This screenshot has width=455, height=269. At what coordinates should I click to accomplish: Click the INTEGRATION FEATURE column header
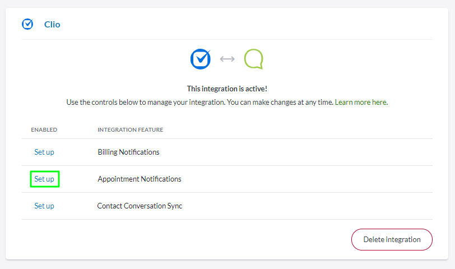pos(130,130)
